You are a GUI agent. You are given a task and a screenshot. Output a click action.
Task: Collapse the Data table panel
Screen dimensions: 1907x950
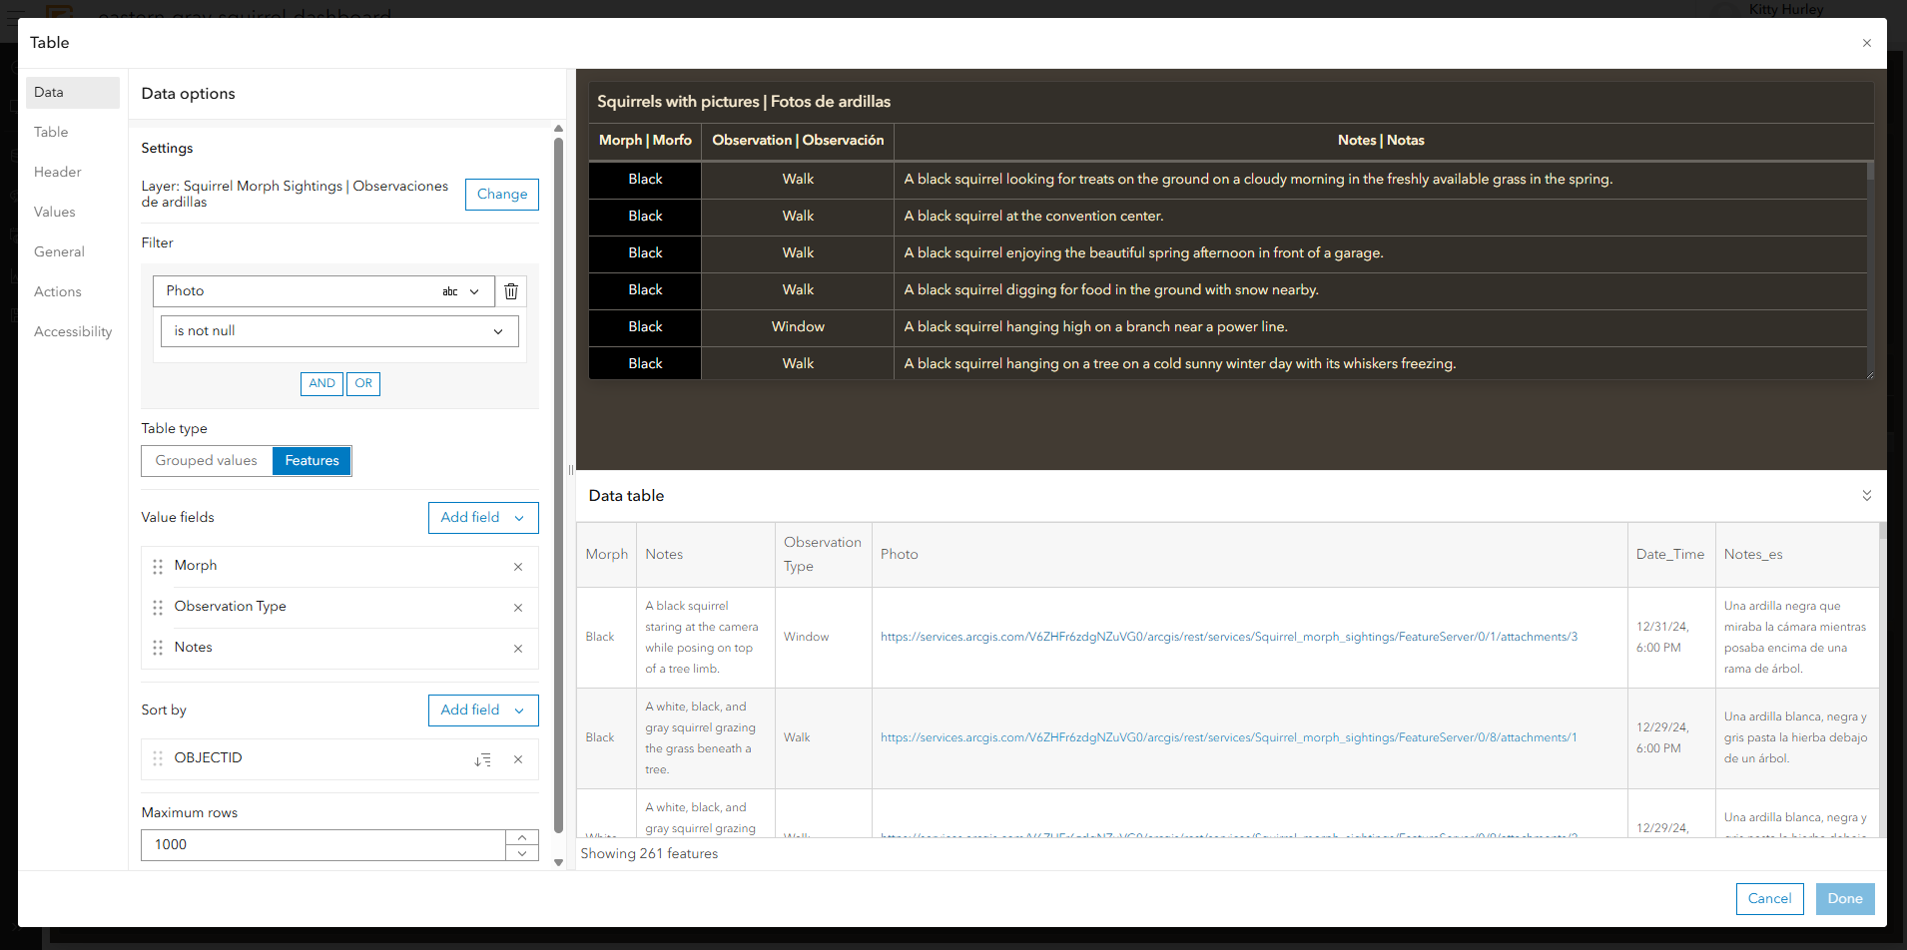pos(1867,496)
